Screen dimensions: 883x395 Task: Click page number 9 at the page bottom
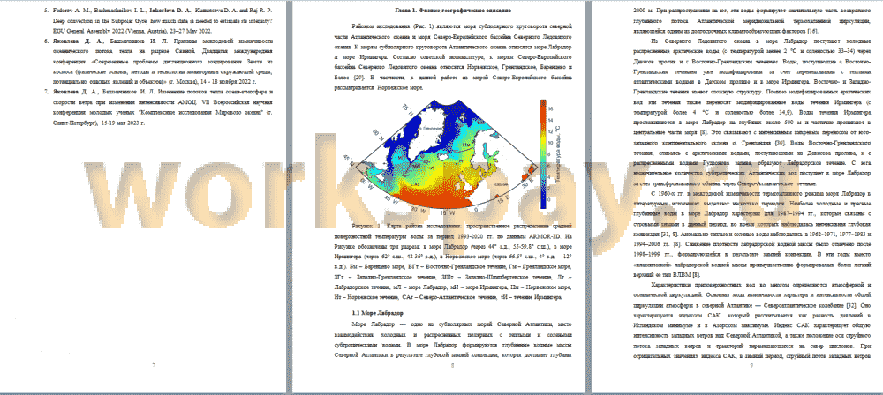click(752, 366)
